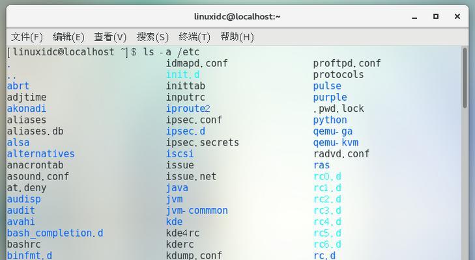The width and height of the screenshot is (475, 260).
Task: Click the 'asound.conf' file entry
Action: 38,176
